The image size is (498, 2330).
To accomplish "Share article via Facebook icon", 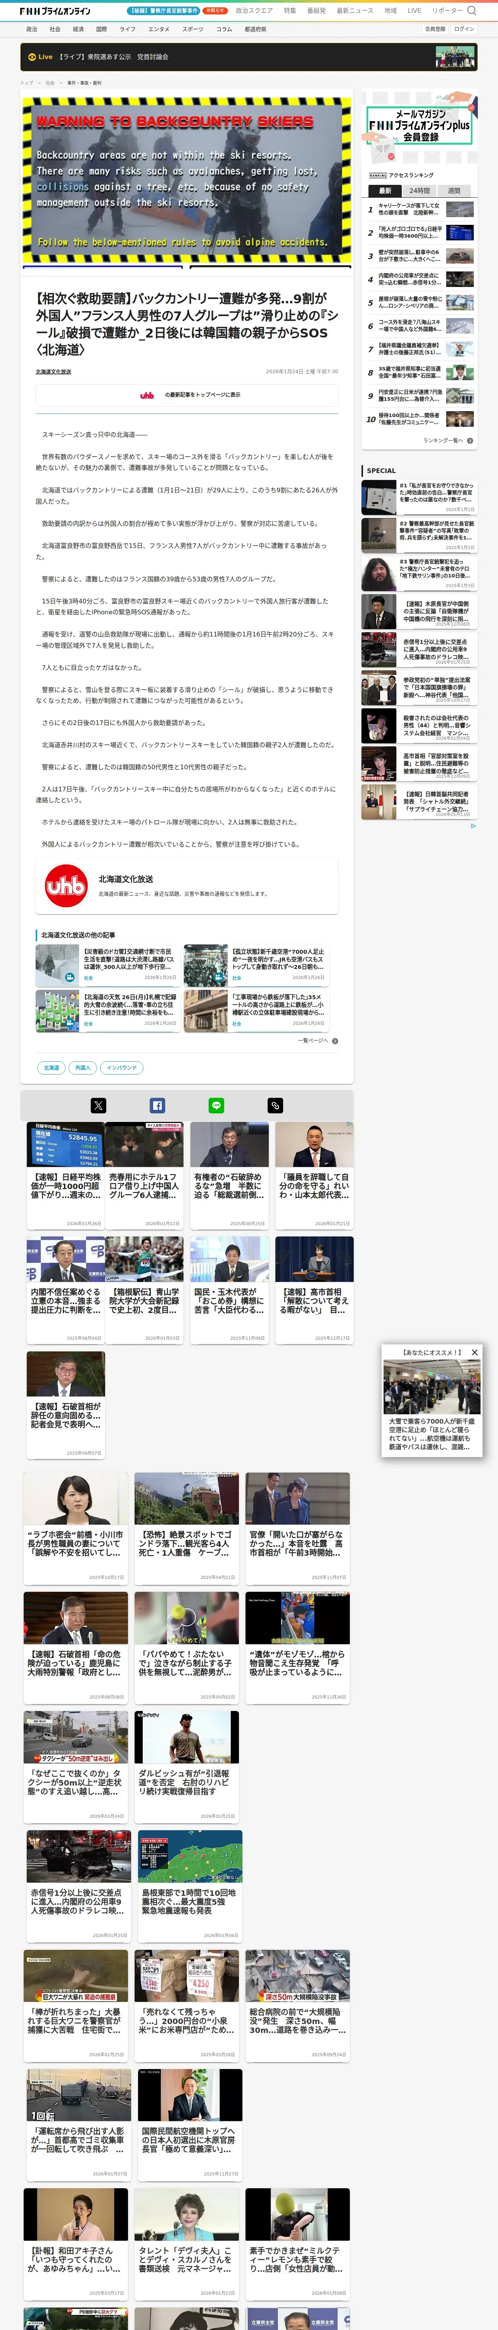I will click(x=157, y=1105).
